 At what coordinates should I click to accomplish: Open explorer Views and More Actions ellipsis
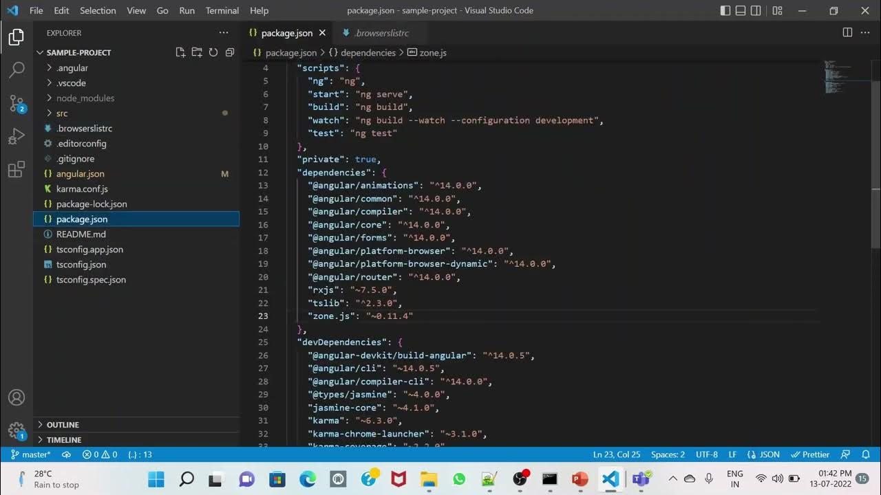pyautogui.click(x=224, y=32)
